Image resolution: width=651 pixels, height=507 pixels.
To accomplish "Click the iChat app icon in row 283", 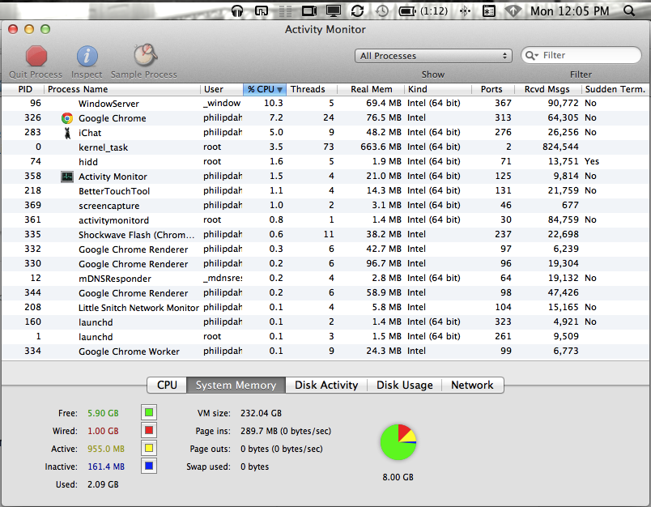I will 67,133.
